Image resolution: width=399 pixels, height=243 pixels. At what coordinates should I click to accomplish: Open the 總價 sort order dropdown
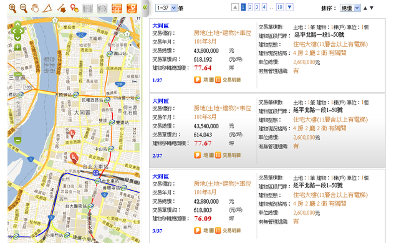(350, 8)
